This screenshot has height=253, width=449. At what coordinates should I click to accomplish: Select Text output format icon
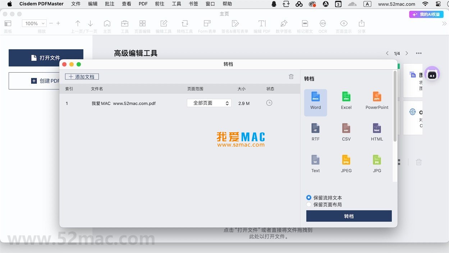tap(316, 160)
